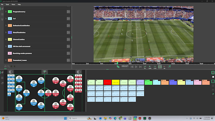Play the Progressivecarry clips

(x=68, y=12)
